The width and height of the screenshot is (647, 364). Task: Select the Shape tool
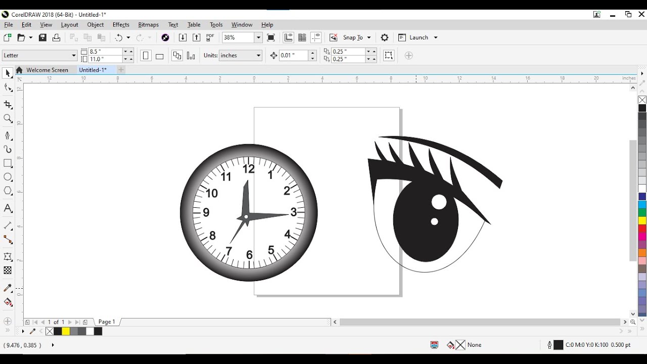pos(8,88)
